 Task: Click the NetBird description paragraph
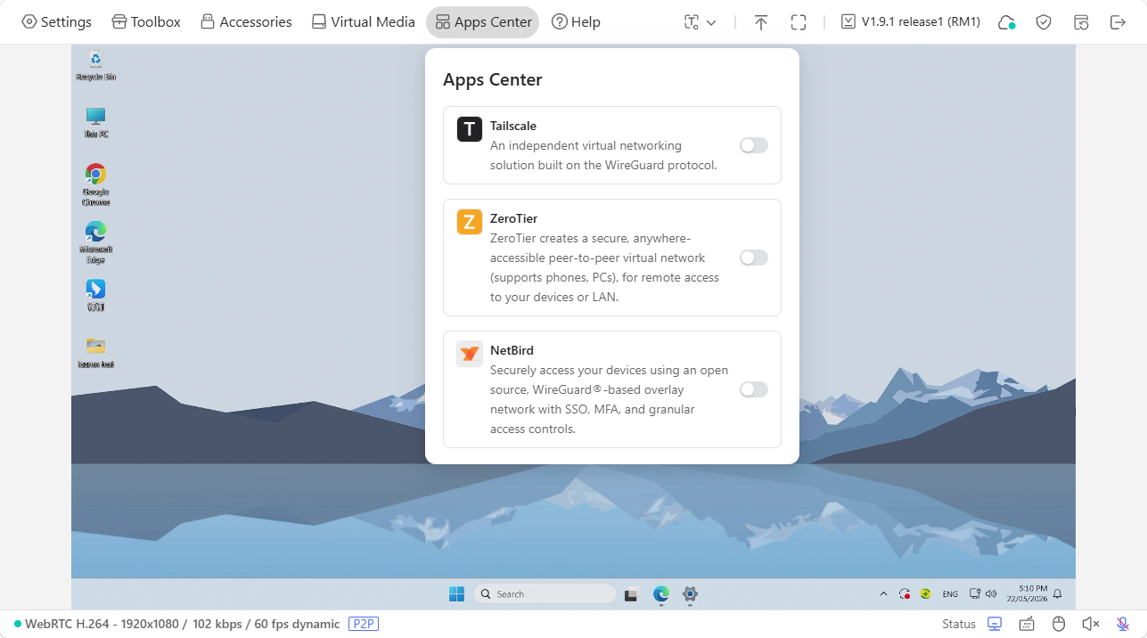pyautogui.click(x=610, y=399)
